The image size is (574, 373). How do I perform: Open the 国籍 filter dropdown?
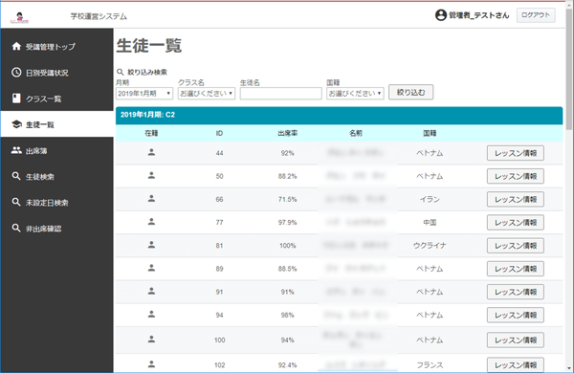pos(355,94)
